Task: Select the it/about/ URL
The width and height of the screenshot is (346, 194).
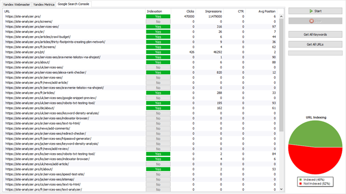Action: (x=29, y=169)
